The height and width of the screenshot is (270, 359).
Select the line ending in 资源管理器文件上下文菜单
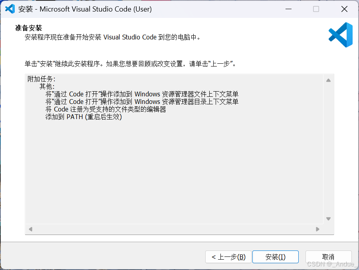(142, 94)
